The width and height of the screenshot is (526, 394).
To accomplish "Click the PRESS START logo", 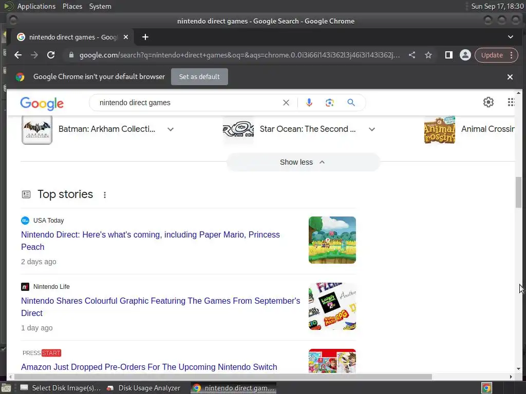I will click(x=42, y=353).
